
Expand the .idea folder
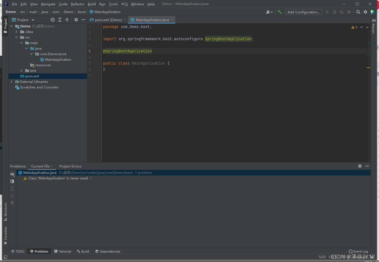tap(16, 32)
